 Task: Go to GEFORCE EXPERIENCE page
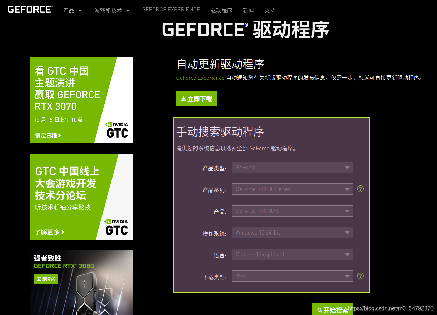coord(171,10)
